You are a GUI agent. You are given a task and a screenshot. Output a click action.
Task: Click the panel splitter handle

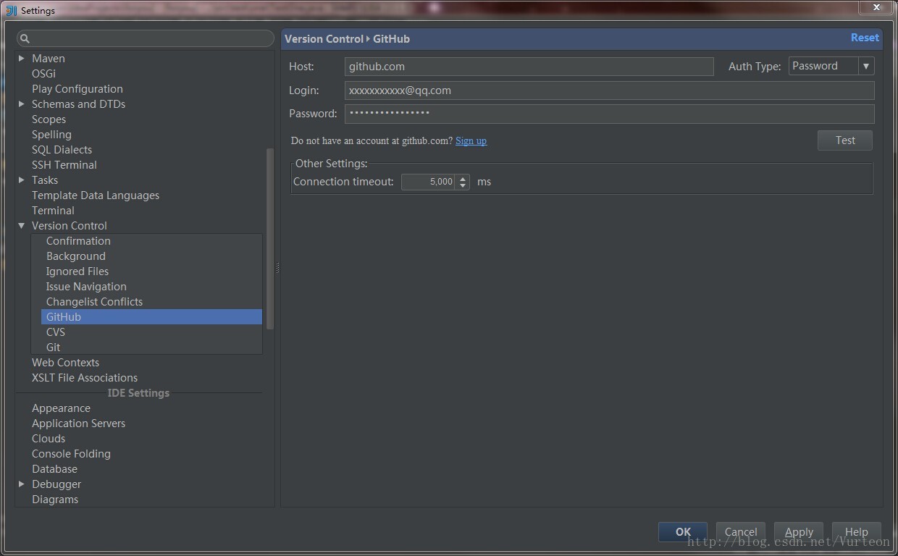tap(277, 268)
